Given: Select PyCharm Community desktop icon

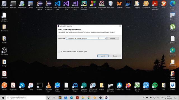Looking at the screenshot, I should tap(84, 5).
